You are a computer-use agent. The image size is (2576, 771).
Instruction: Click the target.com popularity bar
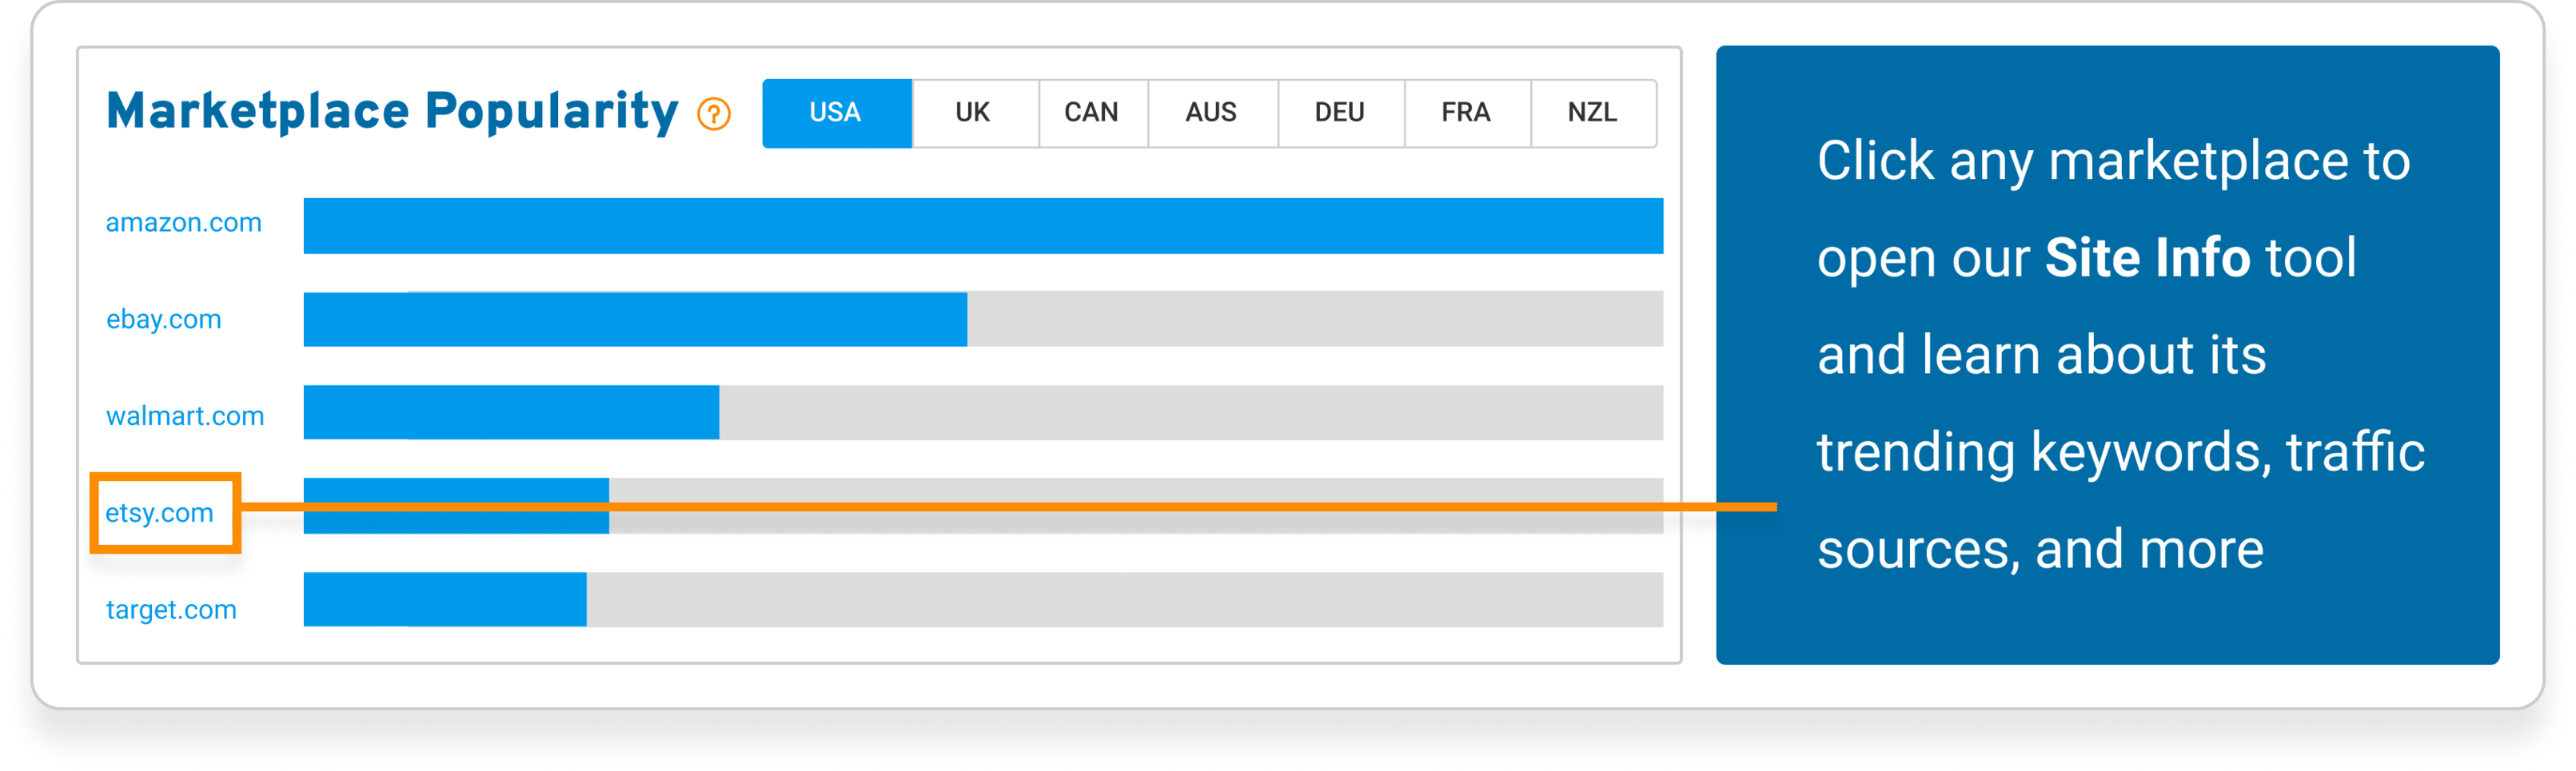pos(983,600)
